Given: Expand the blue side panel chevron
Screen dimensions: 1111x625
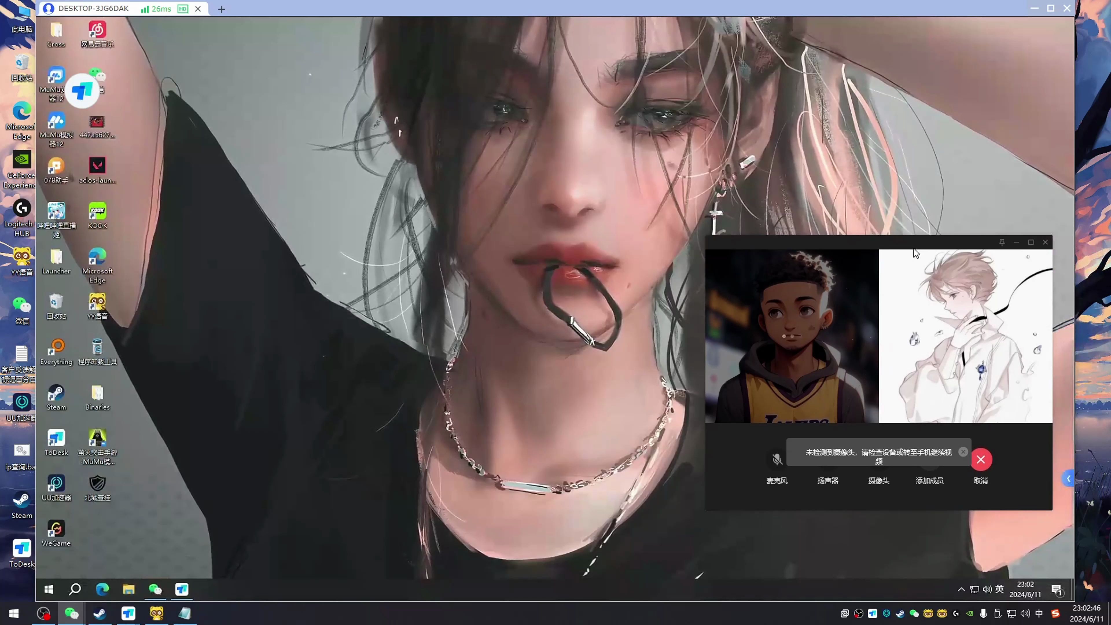Looking at the screenshot, I should click(x=1068, y=479).
